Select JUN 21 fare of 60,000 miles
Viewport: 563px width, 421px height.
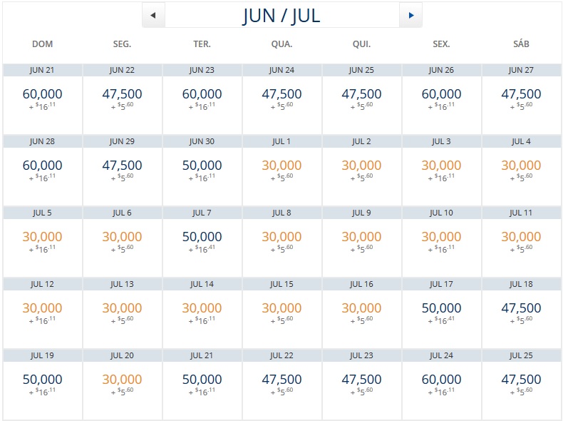tap(42, 99)
